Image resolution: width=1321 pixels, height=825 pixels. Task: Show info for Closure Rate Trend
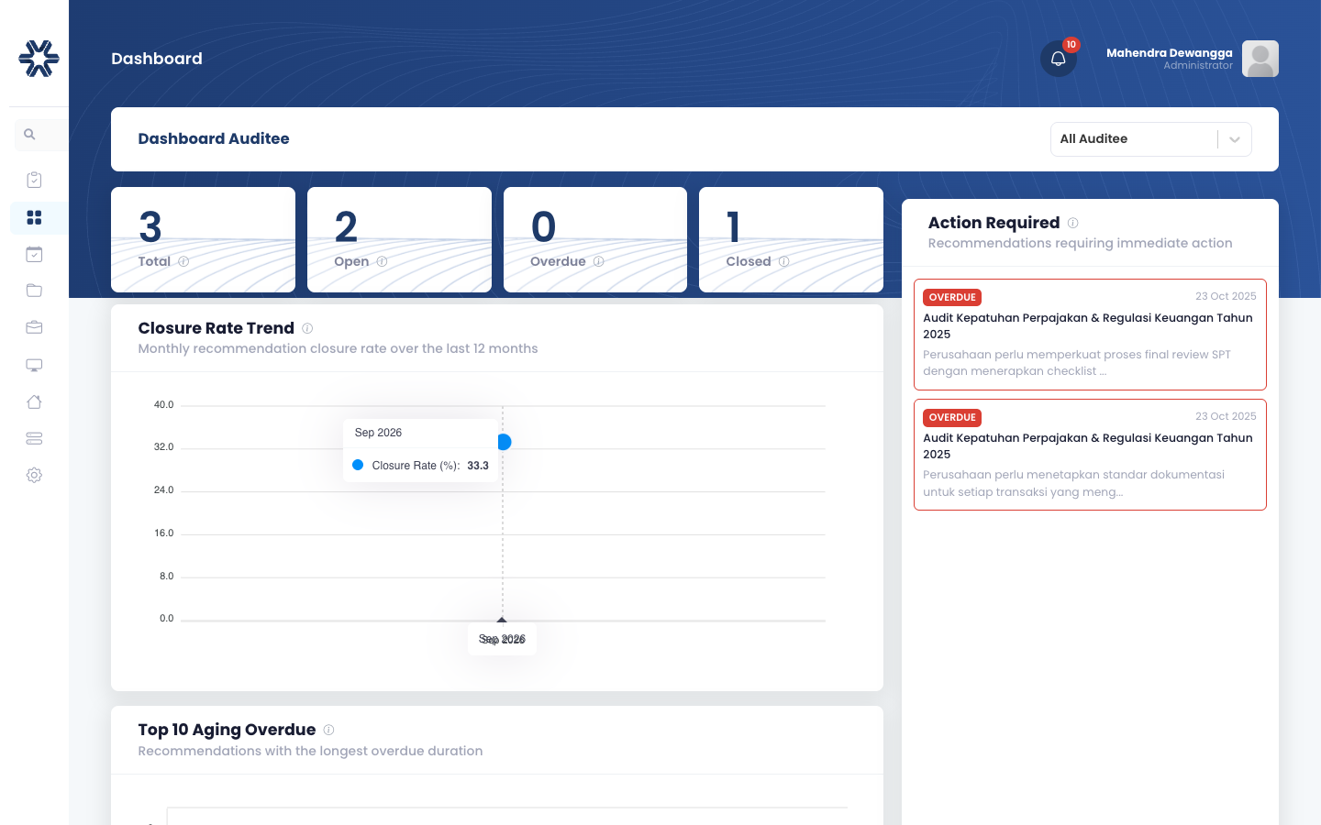(307, 328)
